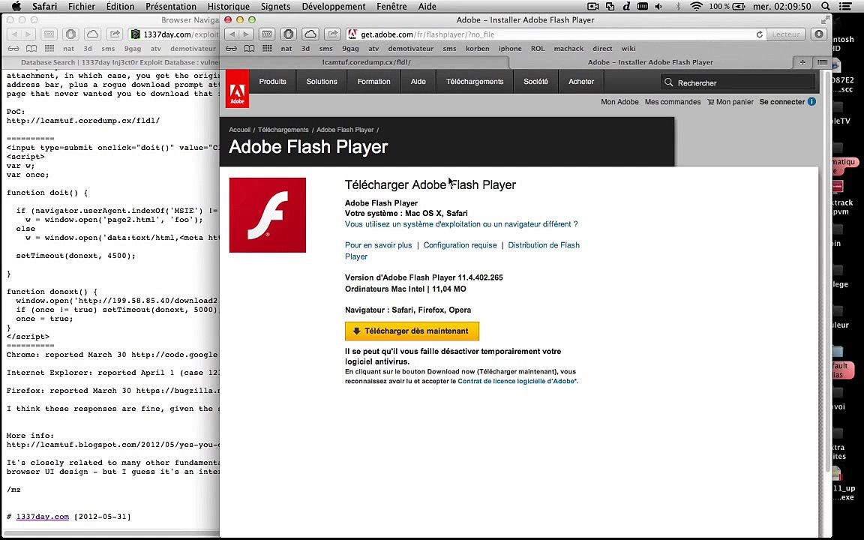Open the volume menu bar icon
The image size is (864, 540).
[x=659, y=7]
